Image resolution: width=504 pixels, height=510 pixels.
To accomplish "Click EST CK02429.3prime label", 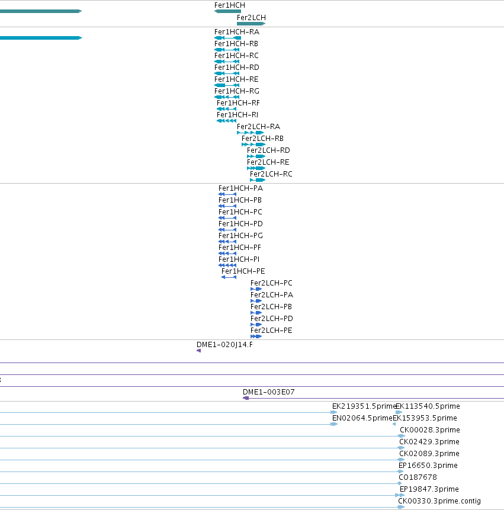I will (429, 442).
